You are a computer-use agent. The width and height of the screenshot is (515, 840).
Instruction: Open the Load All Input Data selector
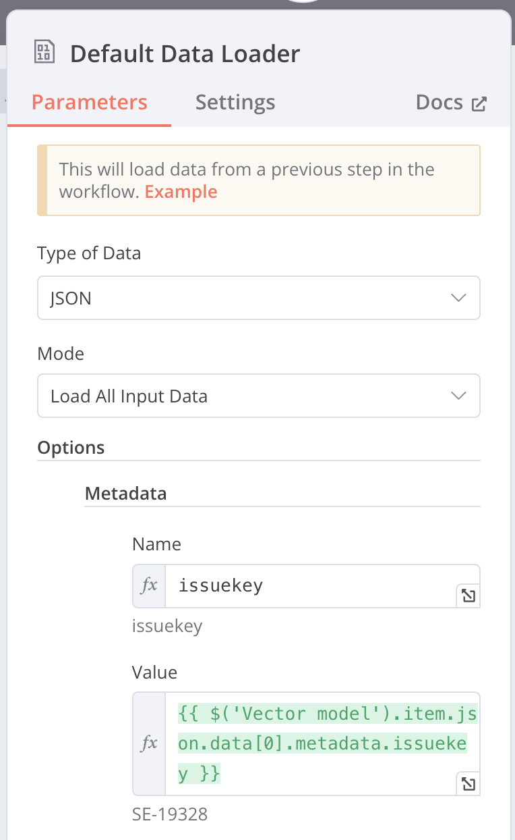[259, 396]
